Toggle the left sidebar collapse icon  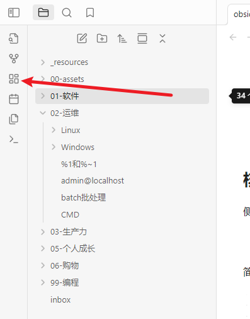tap(14, 13)
